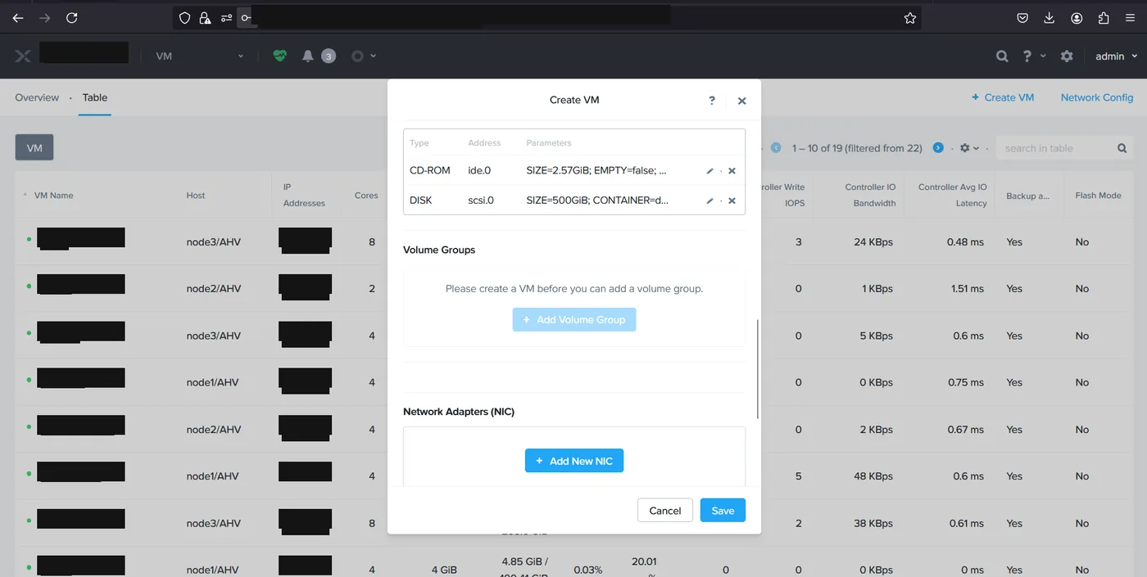The width and height of the screenshot is (1147, 577).
Task: Open the table settings gear dropdown
Action: point(969,148)
